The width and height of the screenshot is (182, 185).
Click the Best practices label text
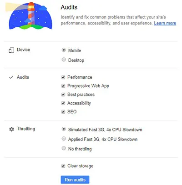coord(81,95)
